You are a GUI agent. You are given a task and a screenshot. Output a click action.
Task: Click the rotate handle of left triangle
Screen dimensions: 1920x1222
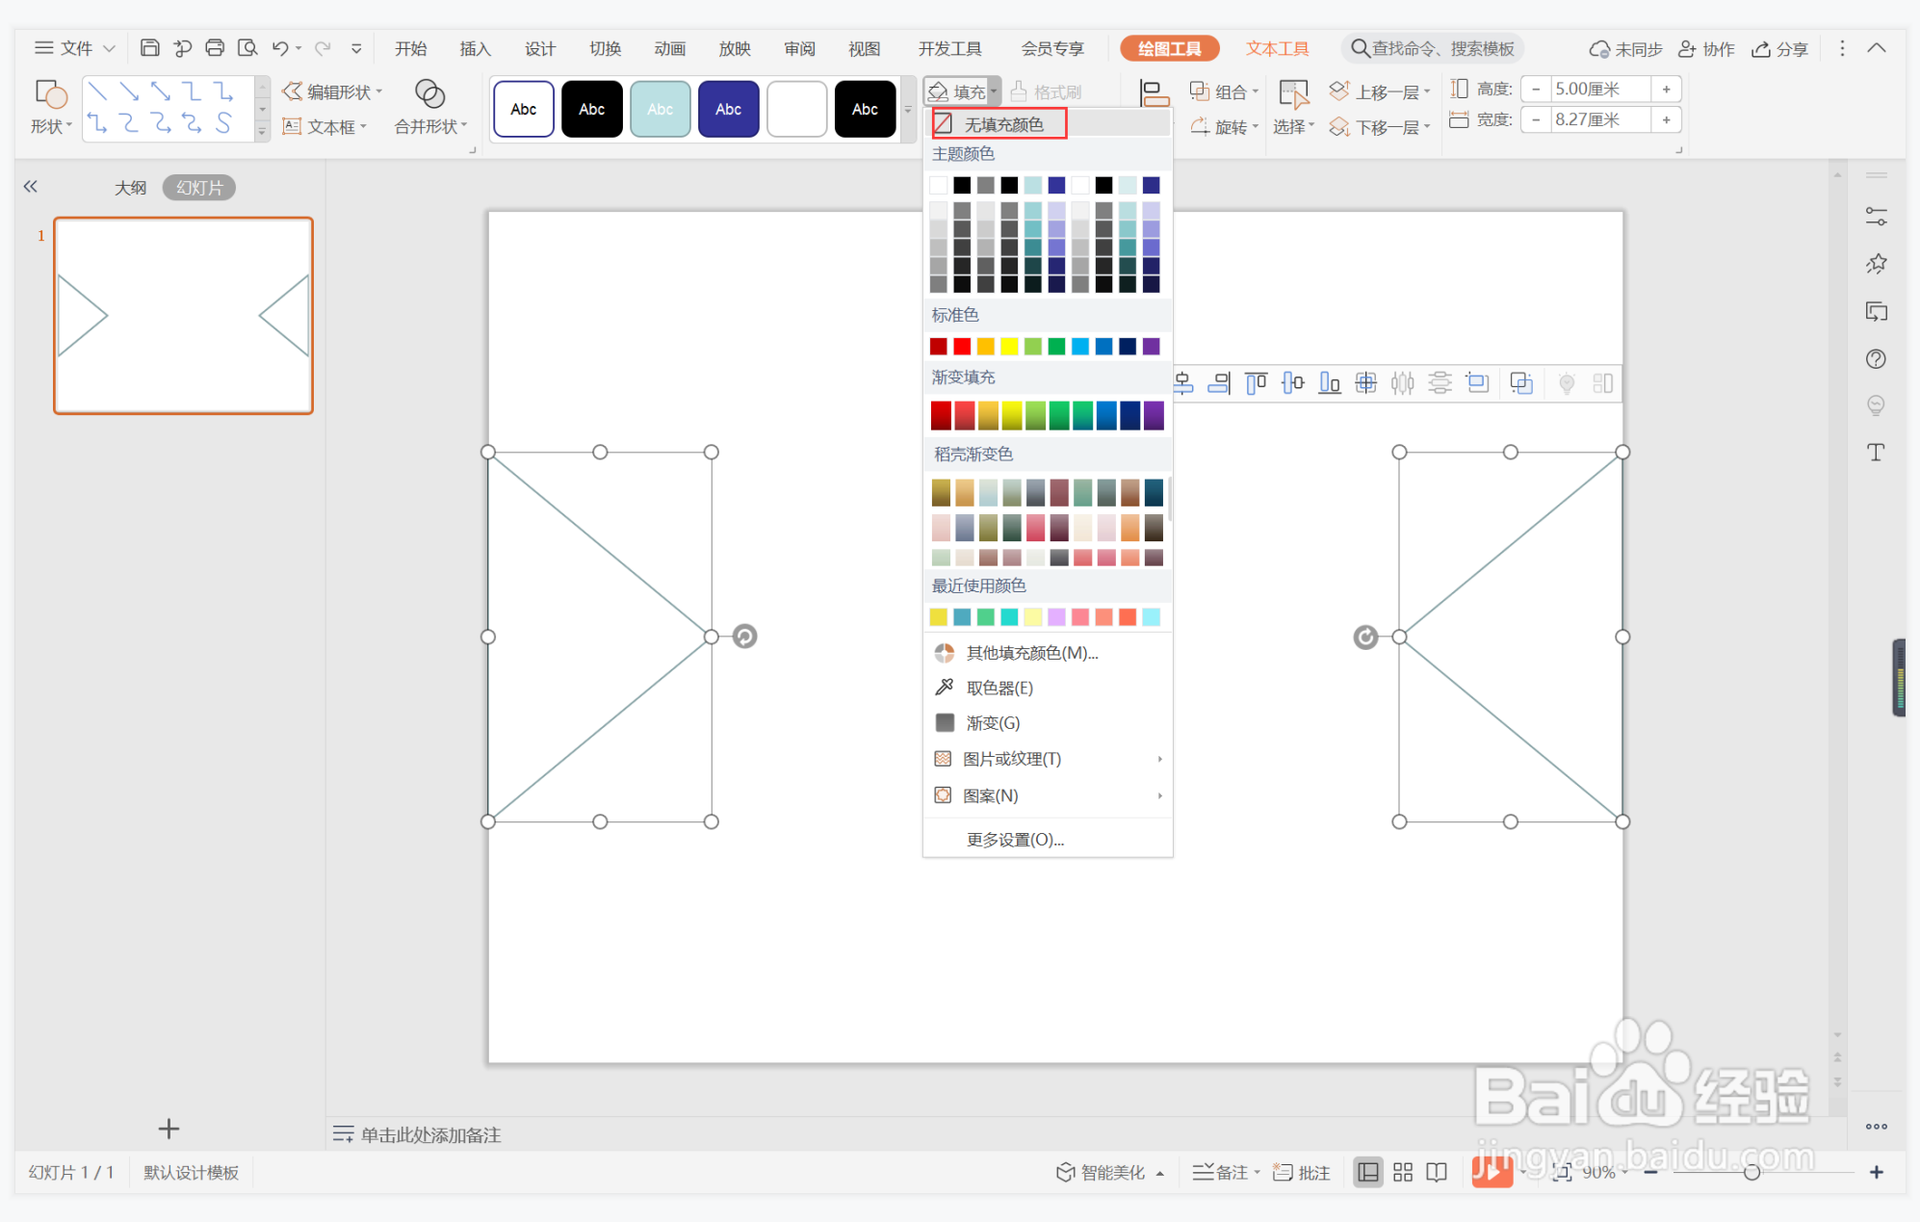click(x=744, y=637)
